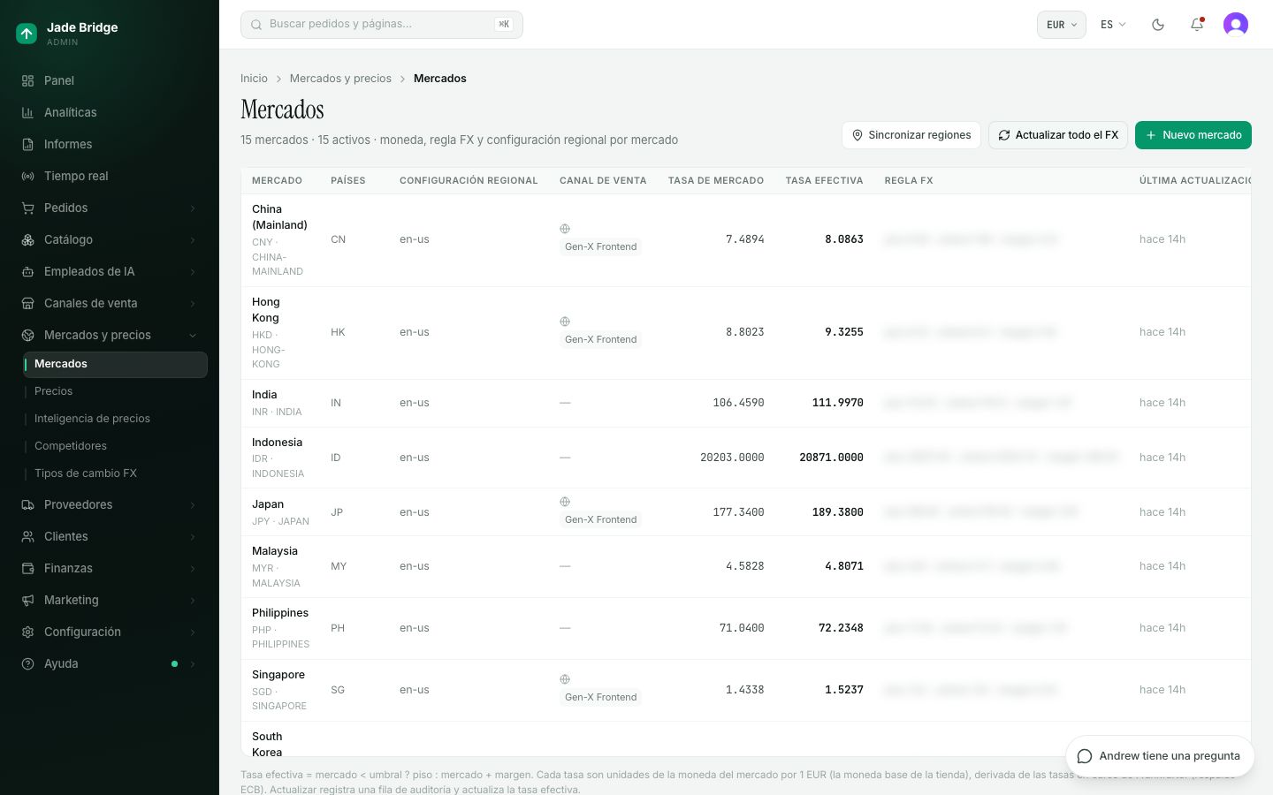Click the Clientes people icon
Viewport: 1273px width, 795px height.
[x=28, y=536]
